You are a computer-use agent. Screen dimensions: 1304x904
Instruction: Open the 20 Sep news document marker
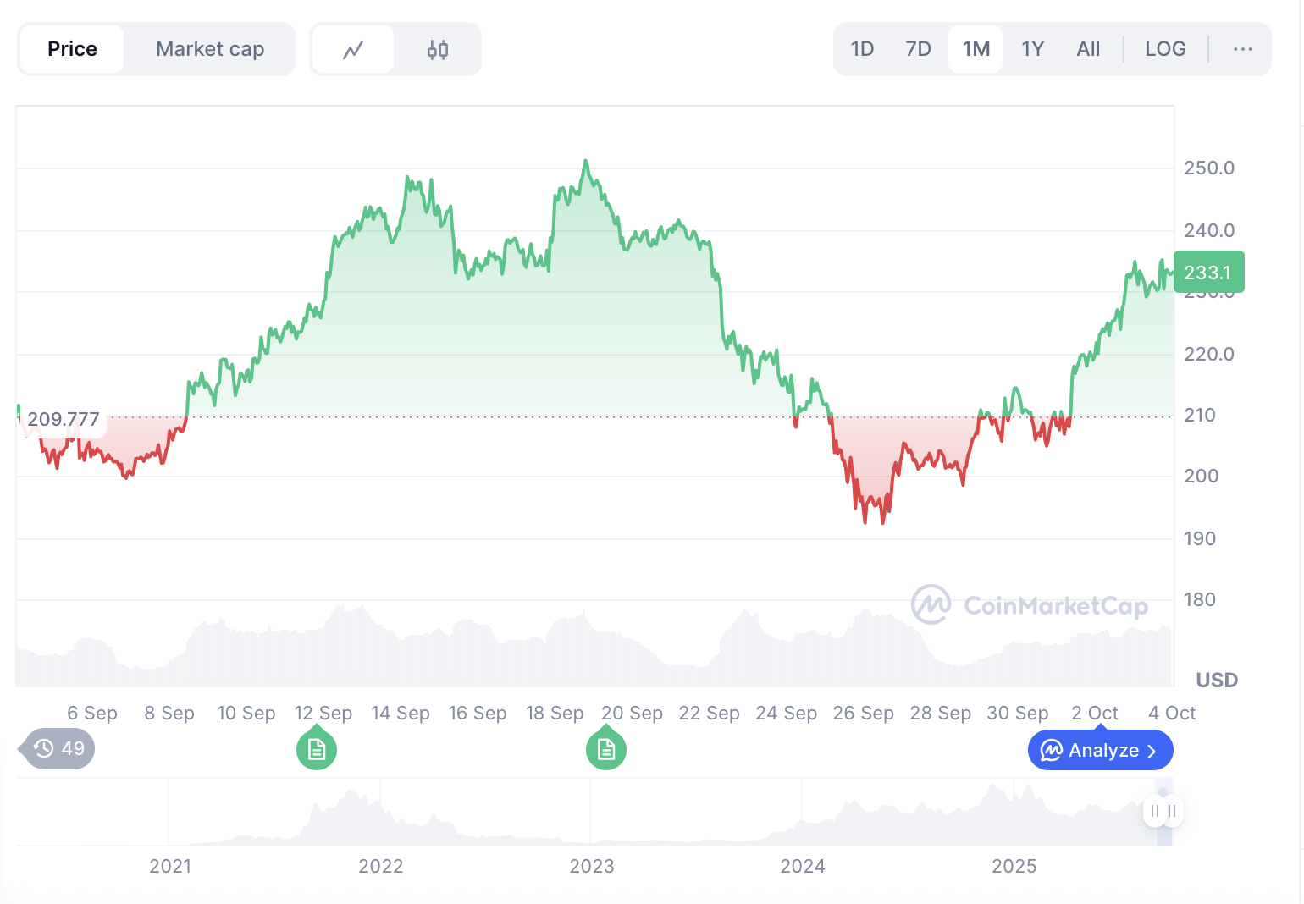[x=606, y=749]
